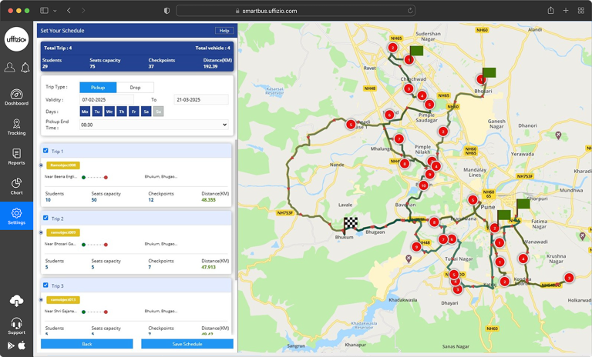Click the checkered finish flag on map
Screen dimensions: 592x357
[x=351, y=224]
